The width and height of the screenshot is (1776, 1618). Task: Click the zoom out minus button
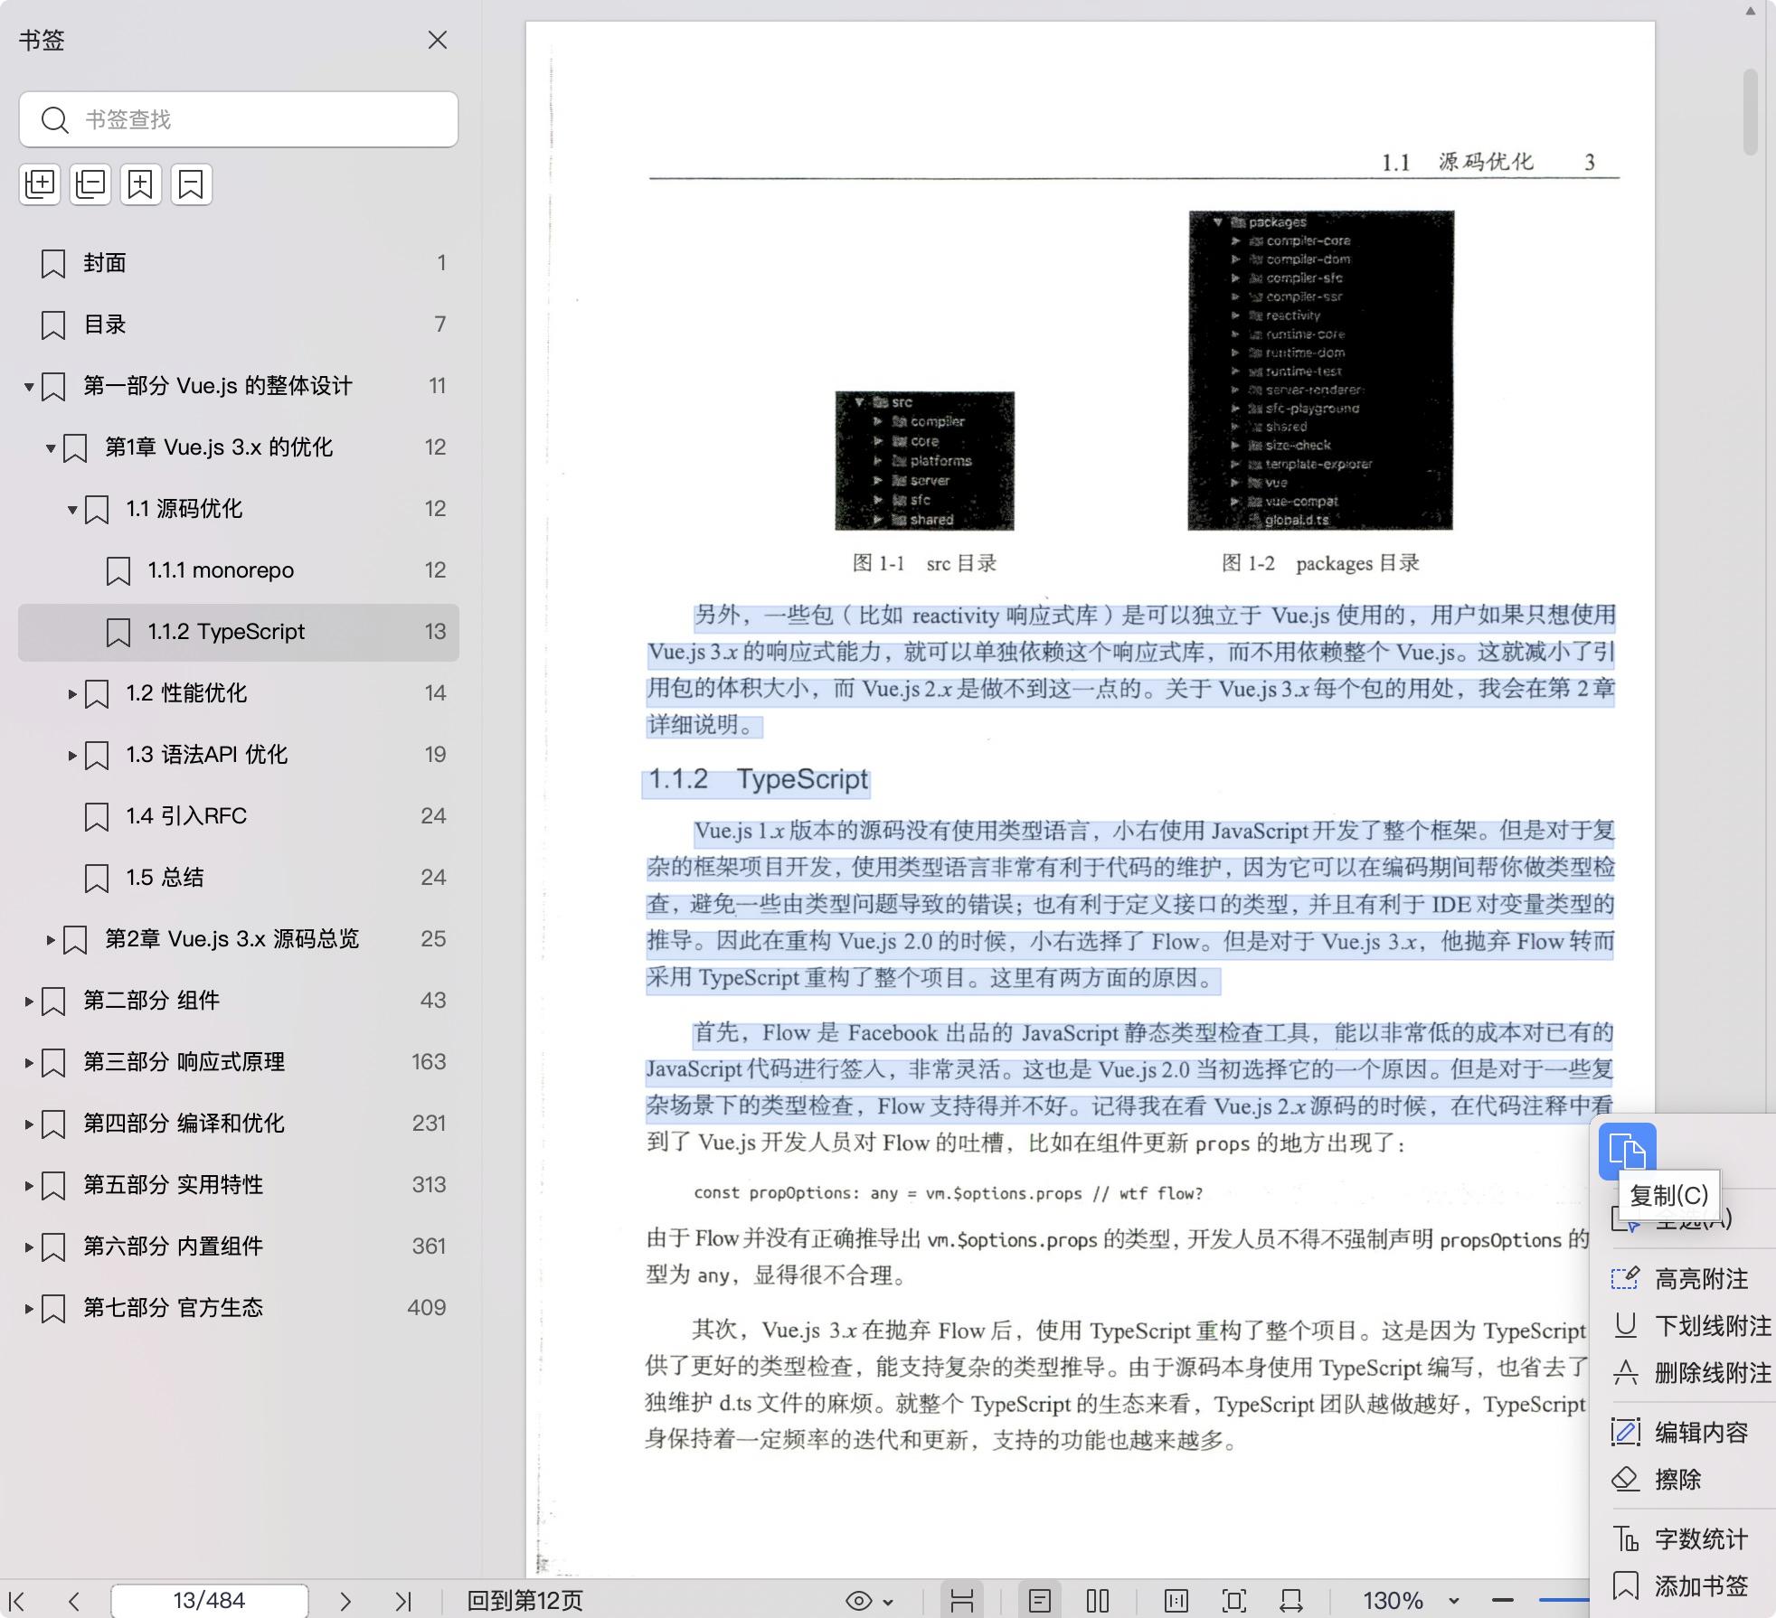point(1503,1601)
